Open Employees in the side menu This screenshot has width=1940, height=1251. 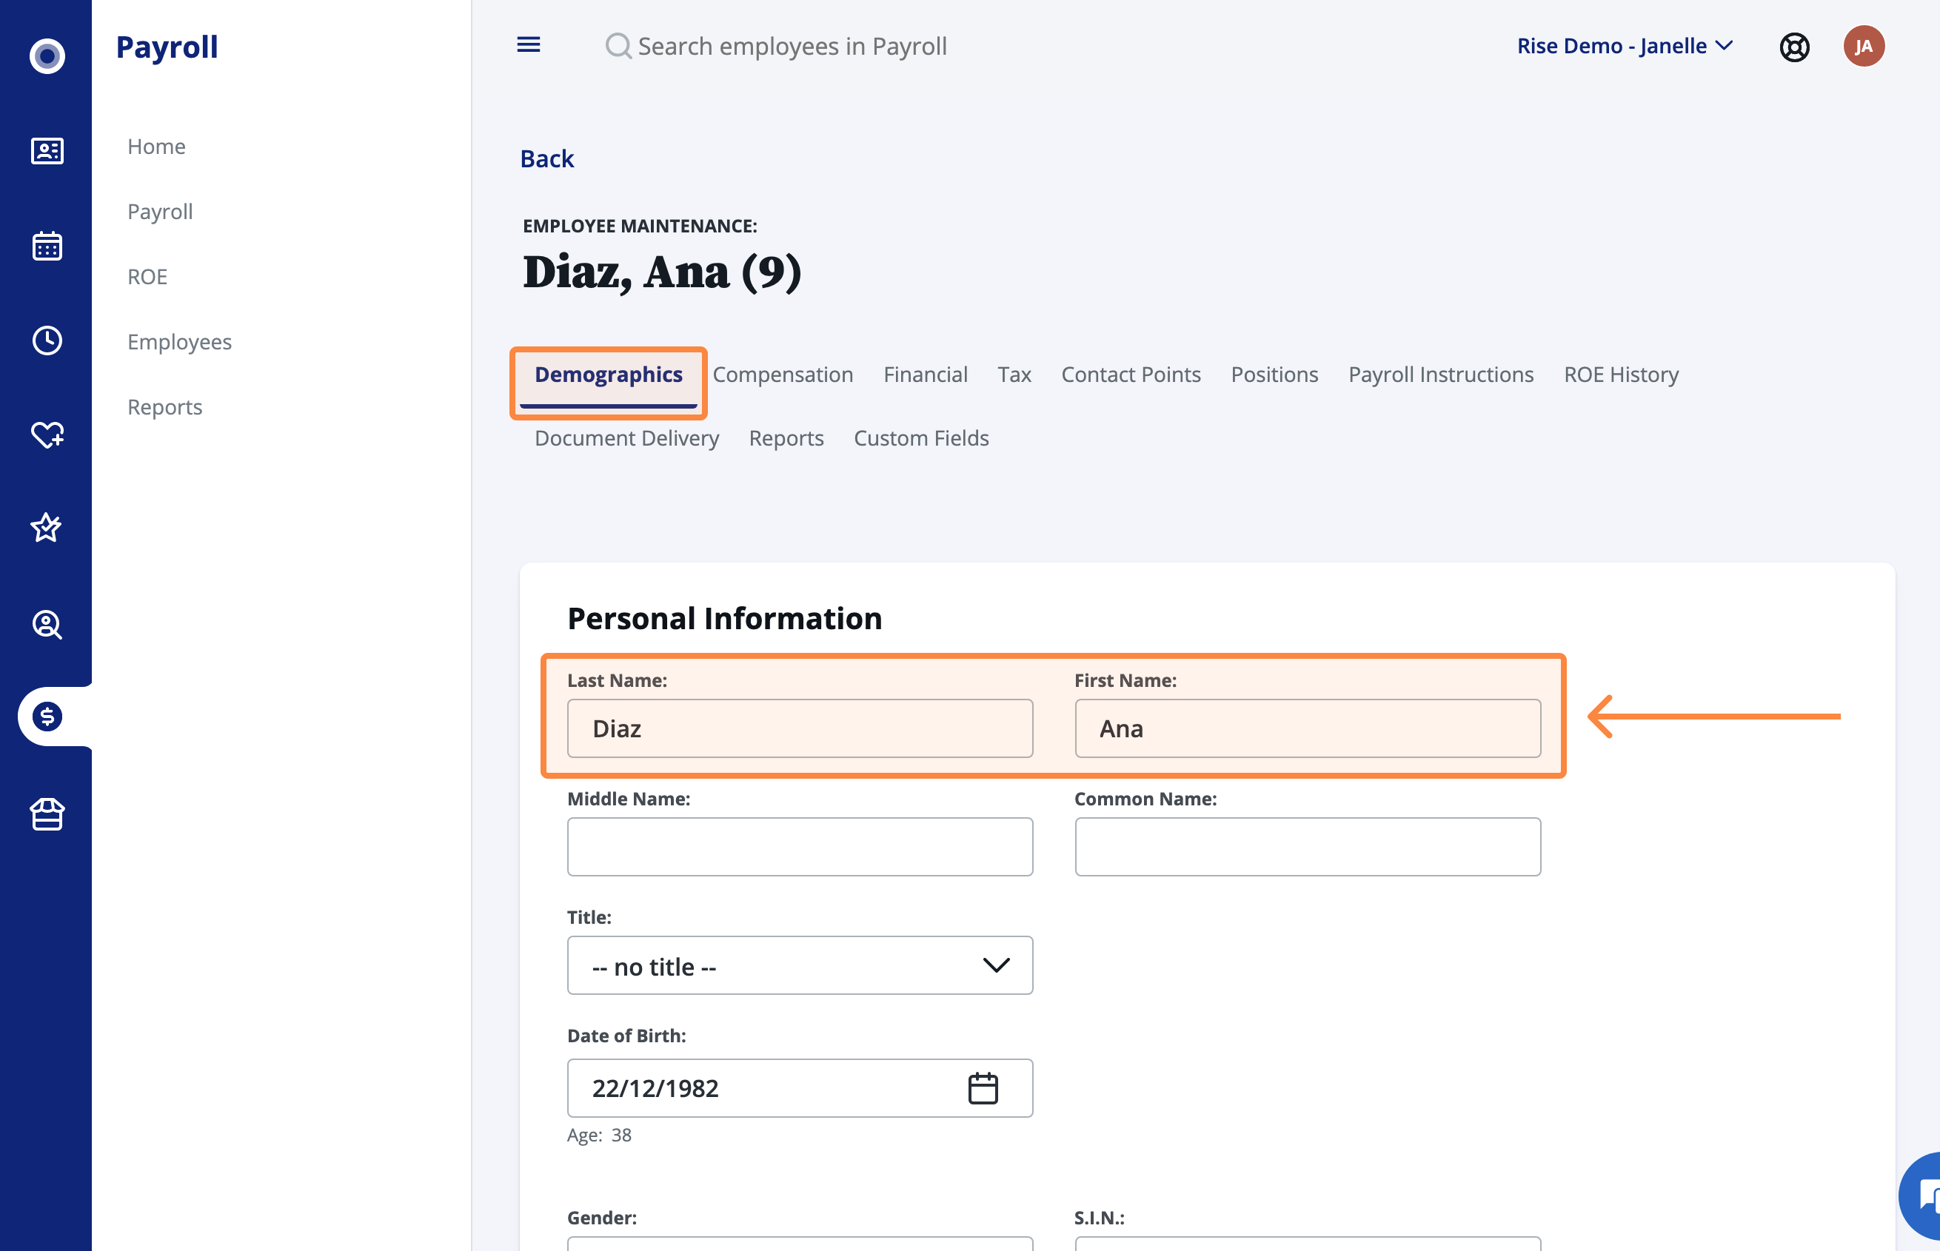point(179,341)
